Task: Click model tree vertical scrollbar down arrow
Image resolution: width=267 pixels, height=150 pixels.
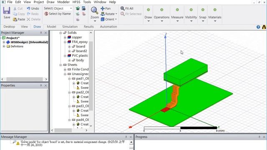Action: [x=91, y=126]
